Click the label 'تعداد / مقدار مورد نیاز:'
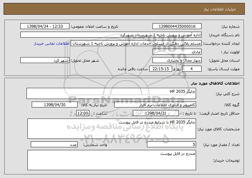Viewport: 252px width, 178px height. pyautogui.click(x=221, y=145)
